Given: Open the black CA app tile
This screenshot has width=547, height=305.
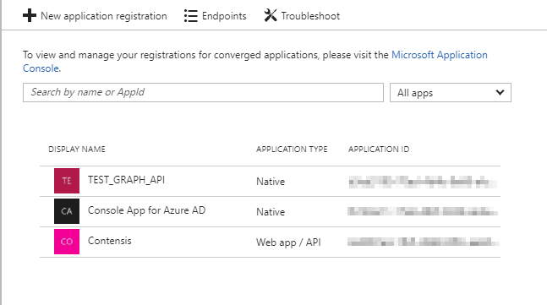Looking at the screenshot, I should point(67,211).
